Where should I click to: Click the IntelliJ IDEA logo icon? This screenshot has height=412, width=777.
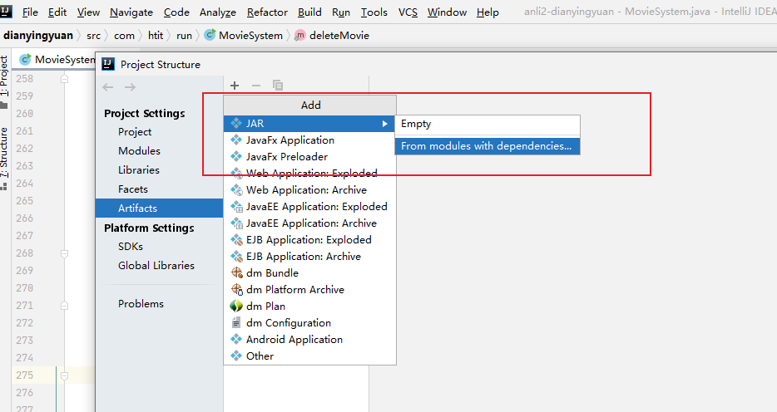tap(6, 11)
